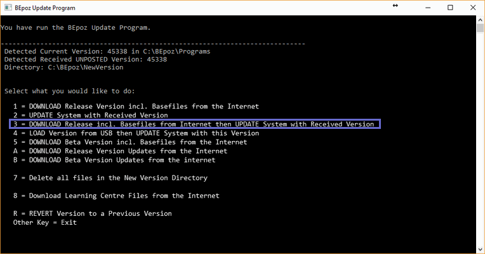Click option 2 UPDATE System with Received Version
The image size is (485, 254).
point(90,115)
